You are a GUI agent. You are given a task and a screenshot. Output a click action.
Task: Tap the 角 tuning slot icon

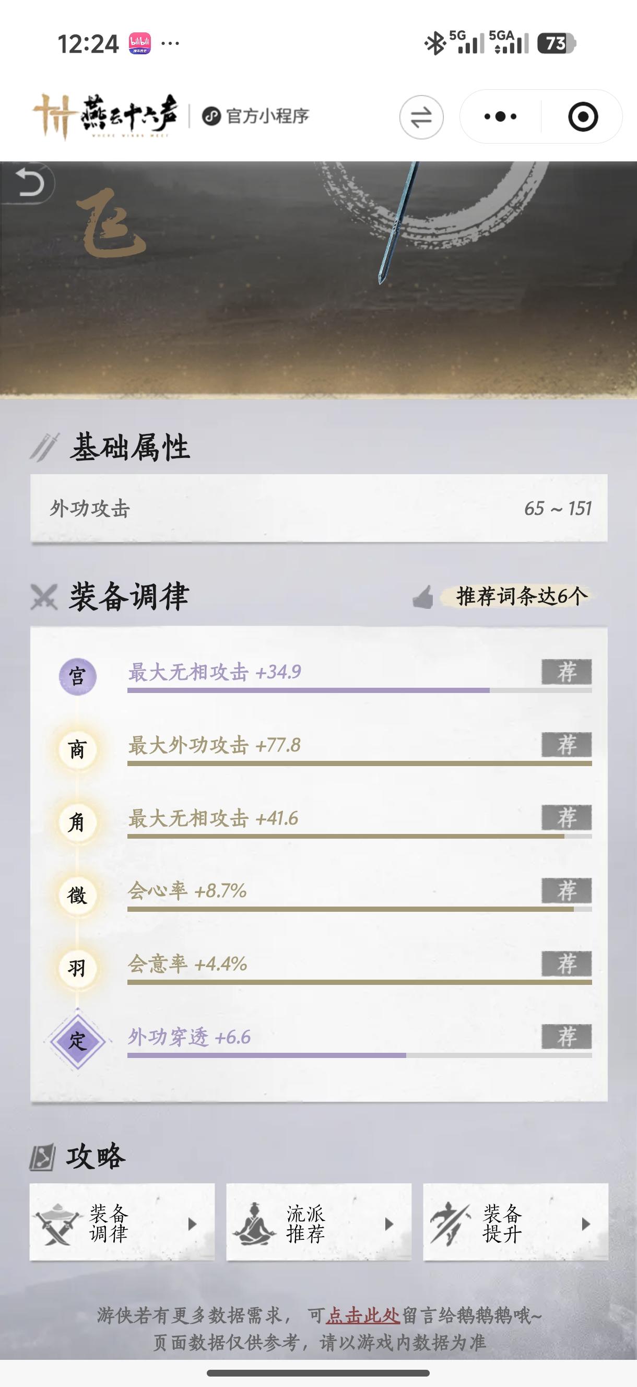tap(77, 822)
